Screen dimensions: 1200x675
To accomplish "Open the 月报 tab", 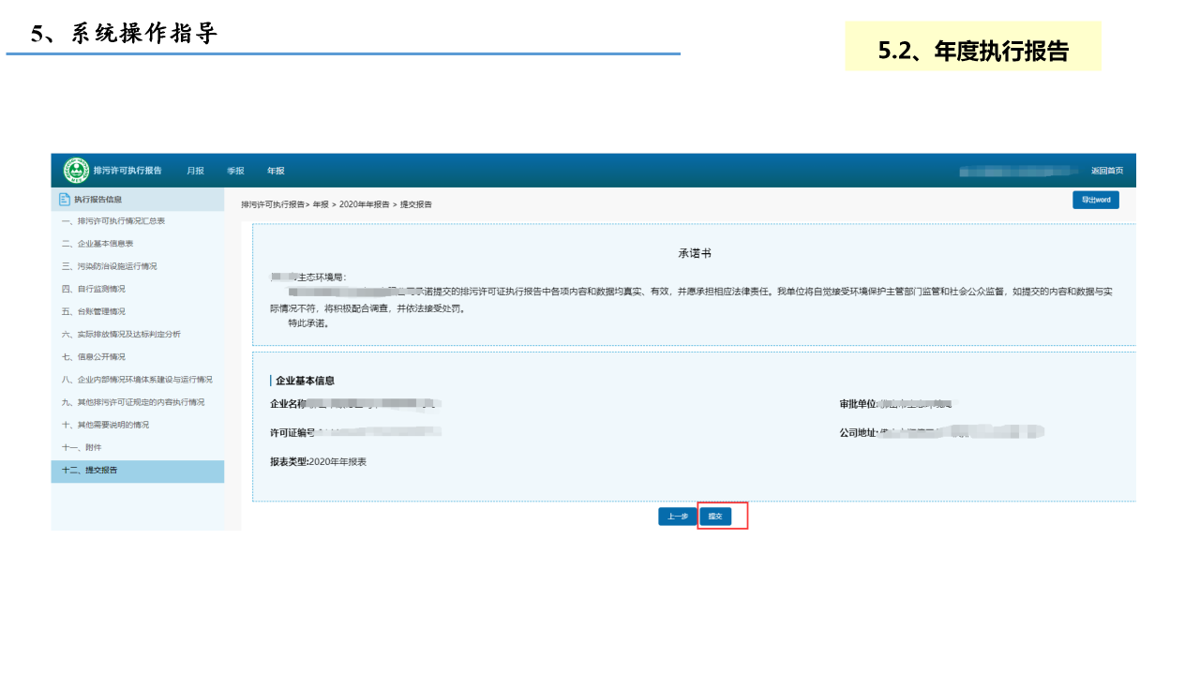I will point(195,171).
